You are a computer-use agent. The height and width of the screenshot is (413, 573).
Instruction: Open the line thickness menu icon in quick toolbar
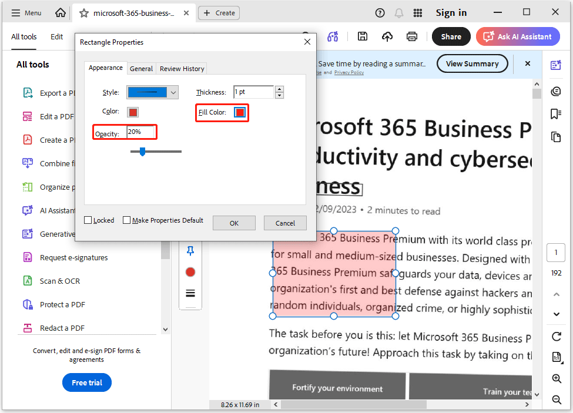tap(190, 293)
